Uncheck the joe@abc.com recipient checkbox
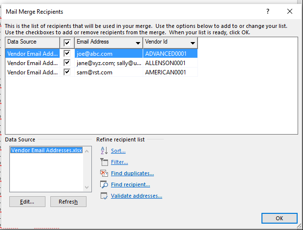The image size is (303, 230). click(67, 53)
